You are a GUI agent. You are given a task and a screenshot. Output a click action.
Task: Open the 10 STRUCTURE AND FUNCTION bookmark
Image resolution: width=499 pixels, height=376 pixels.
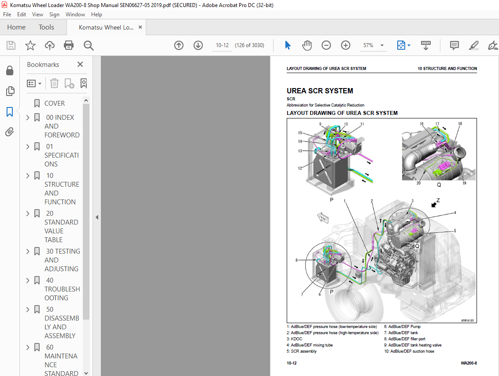point(62,188)
